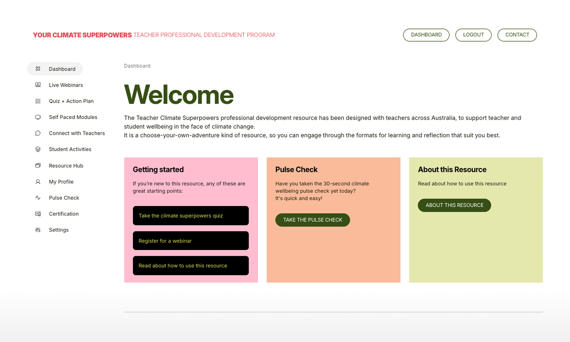570x342 pixels.
Task: Open My Profile via the person icon
Action: 38,182
